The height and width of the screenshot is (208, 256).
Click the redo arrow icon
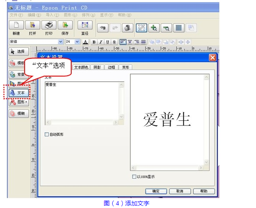click(115, 28)
